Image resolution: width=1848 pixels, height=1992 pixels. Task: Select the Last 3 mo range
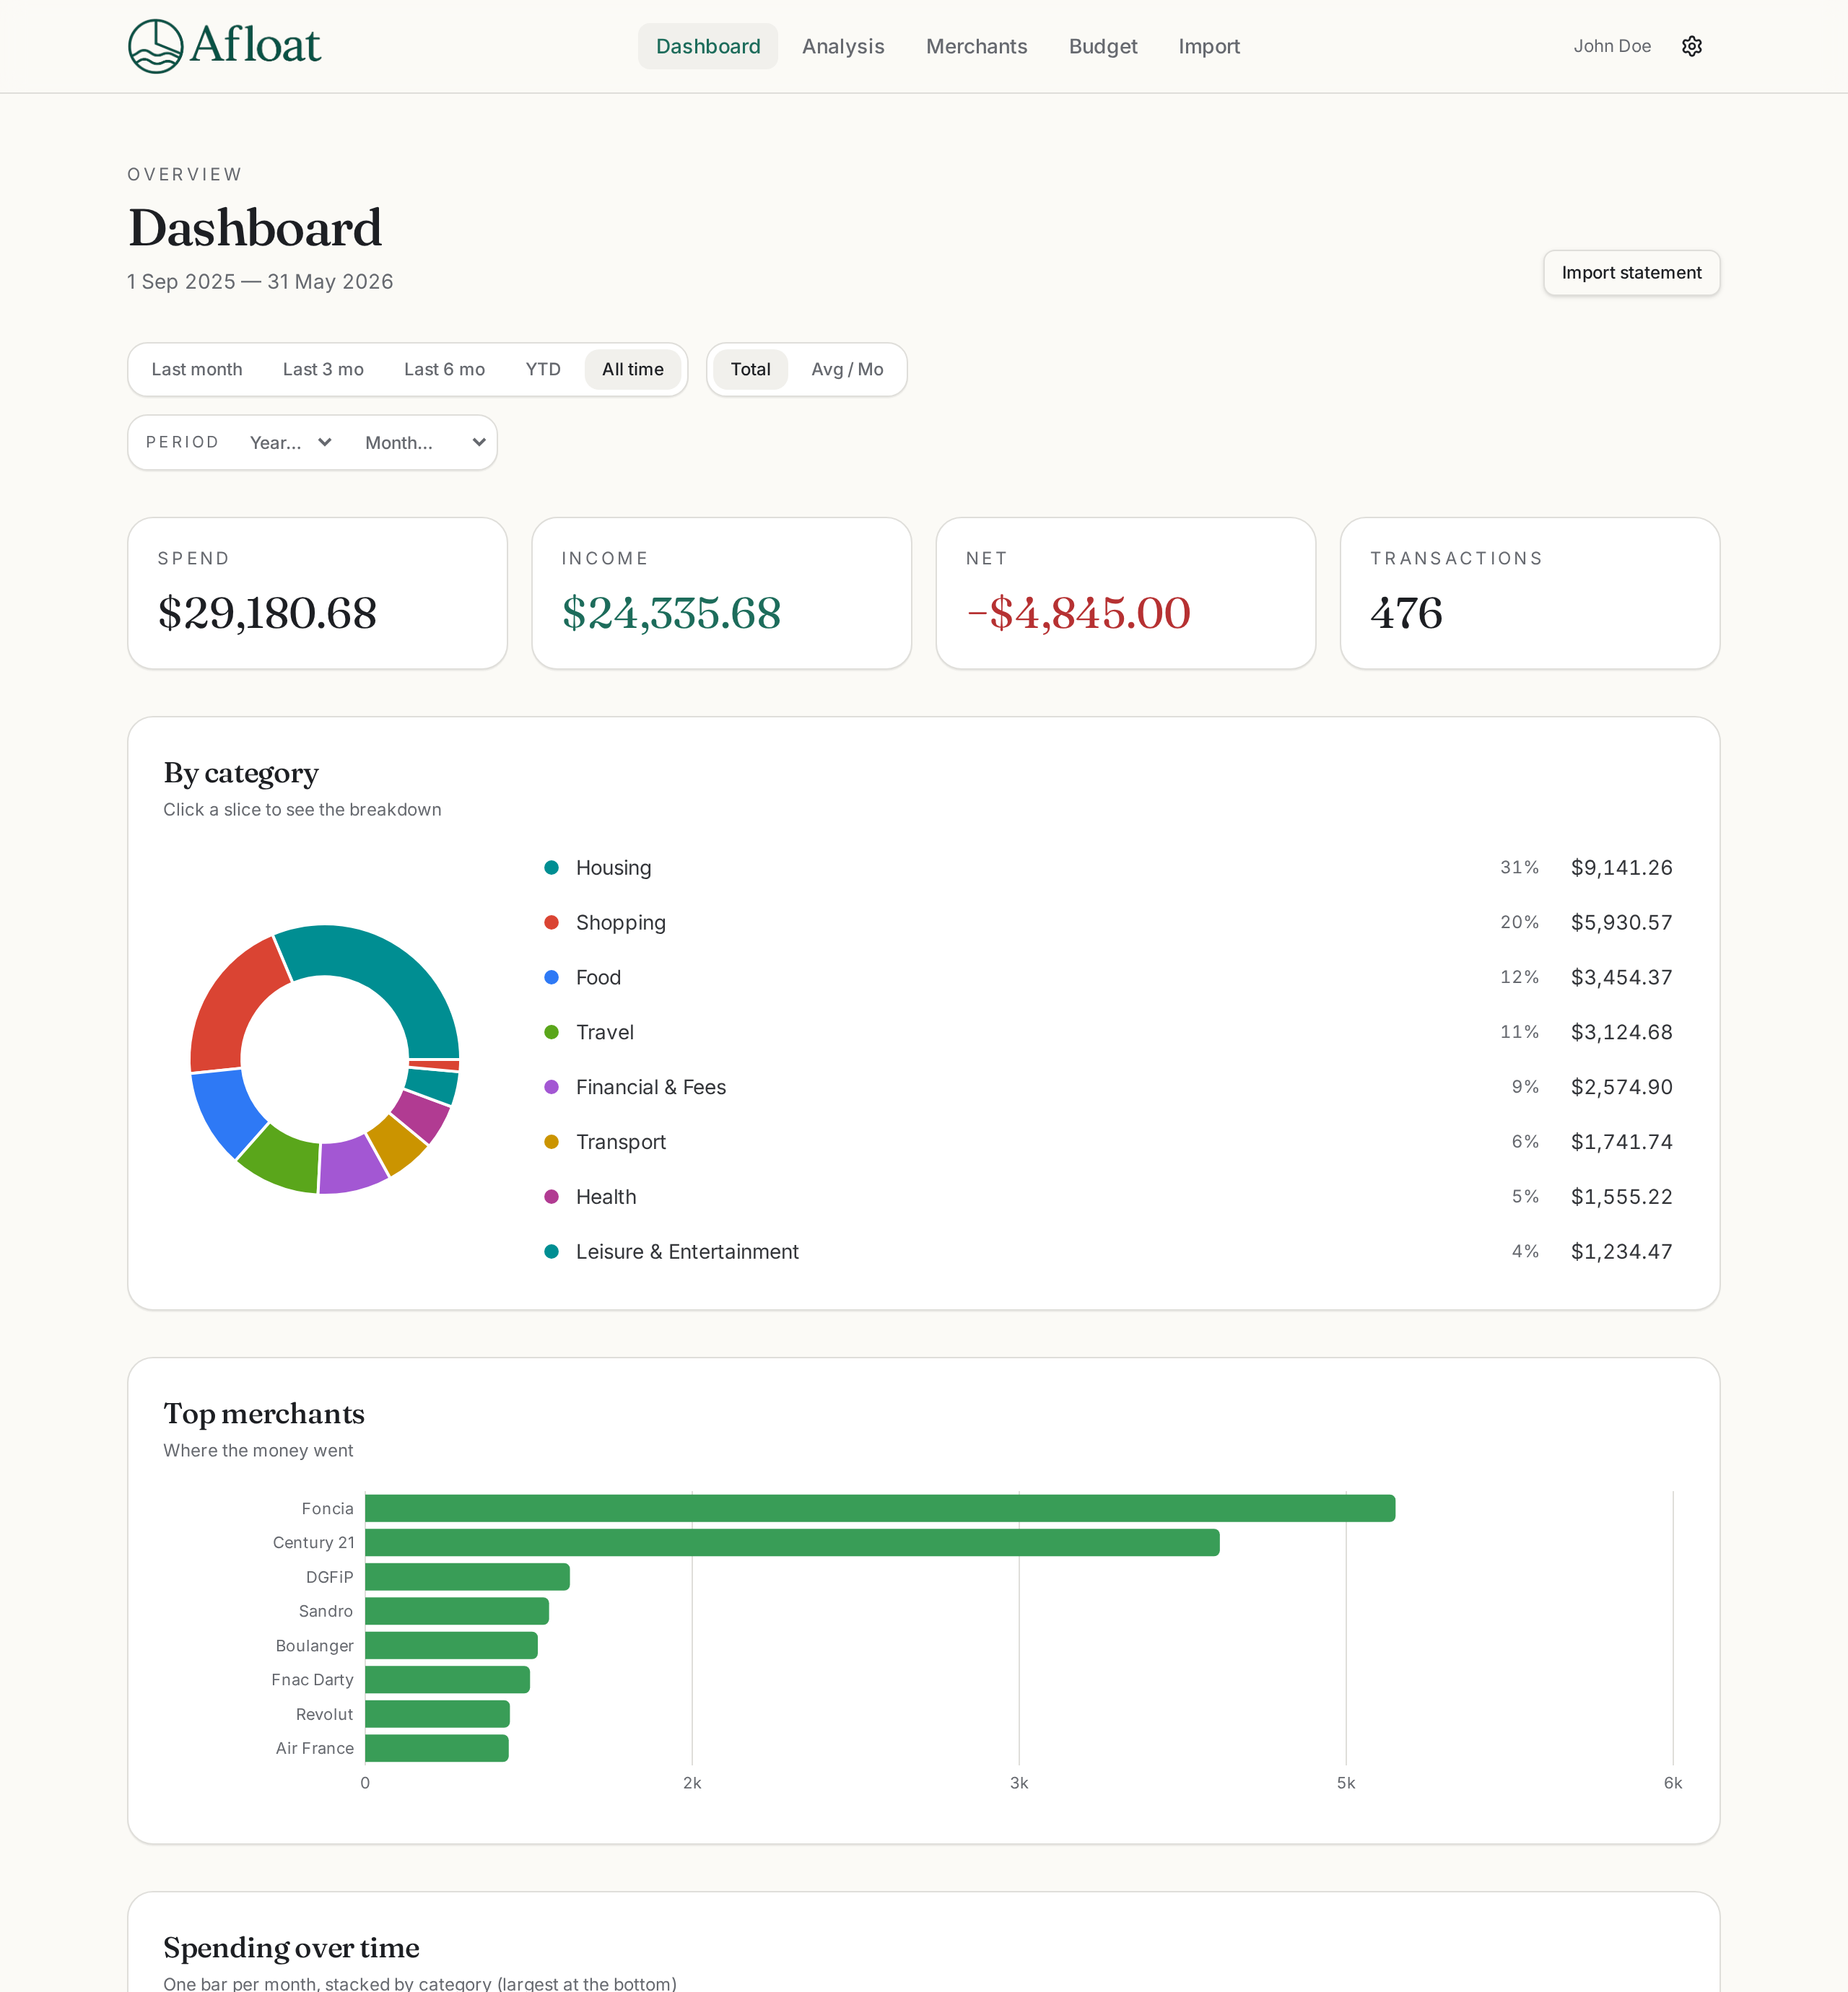click(x=323, y=369)
